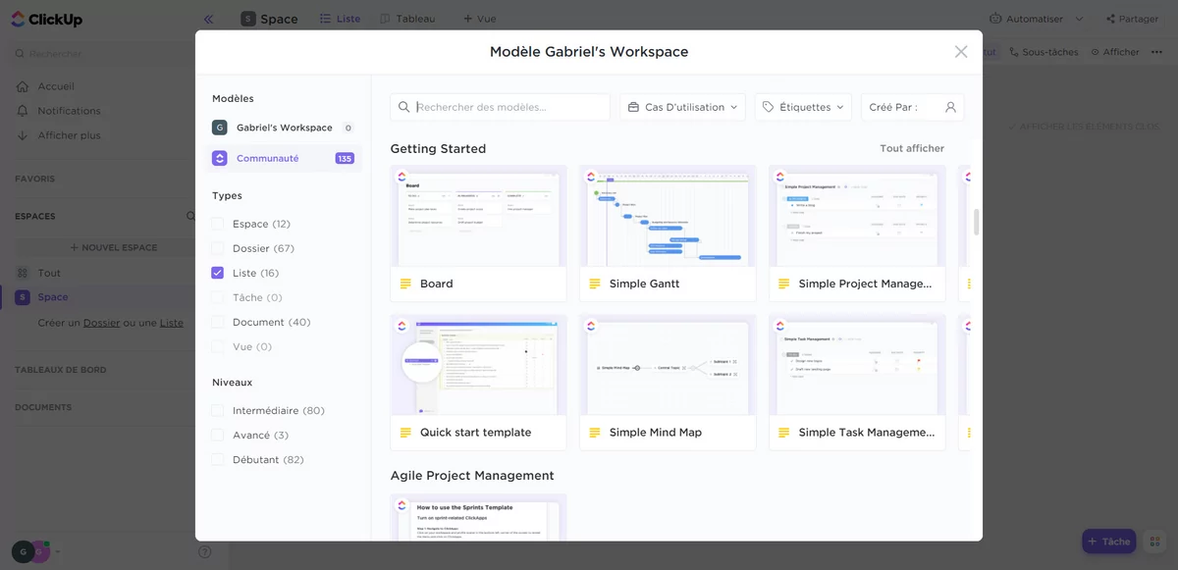Image resolution: width=1178 pixels, height=570 pixels.
Task: Click the purple S Space icon in sidebar
Action: [23, 297]
